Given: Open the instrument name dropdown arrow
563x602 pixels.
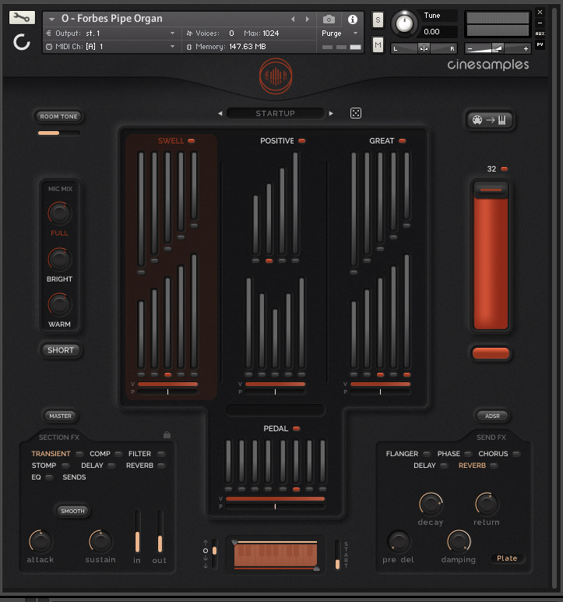Looking at the screenshot, I should coord(51,19).
